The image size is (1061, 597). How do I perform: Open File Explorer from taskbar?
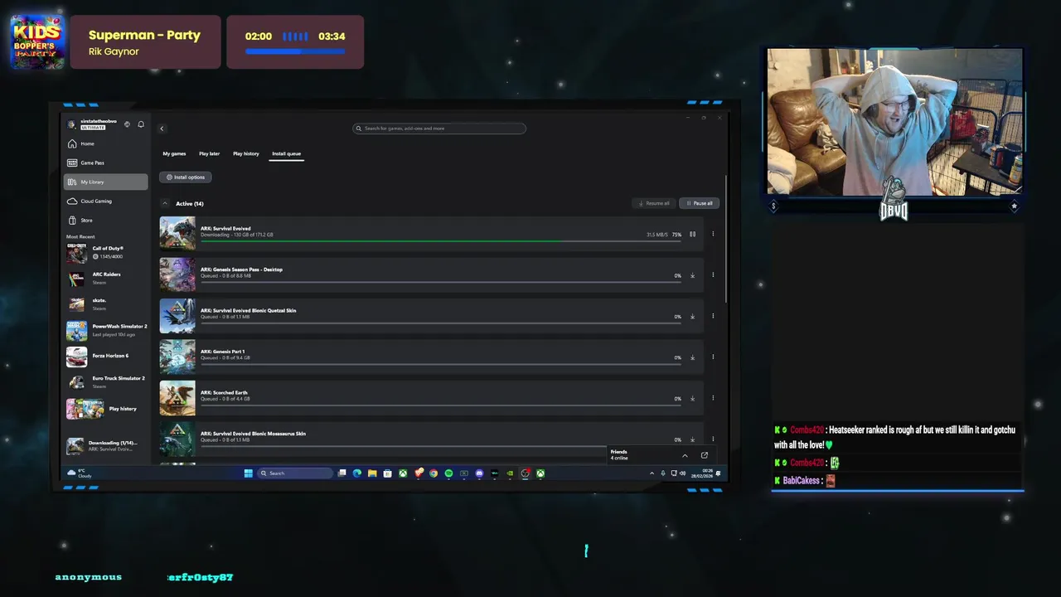[x=372, y=473]
